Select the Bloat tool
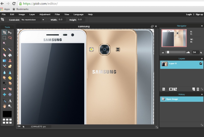This screenshot has width=204, height=137. (x=4, y=94)
